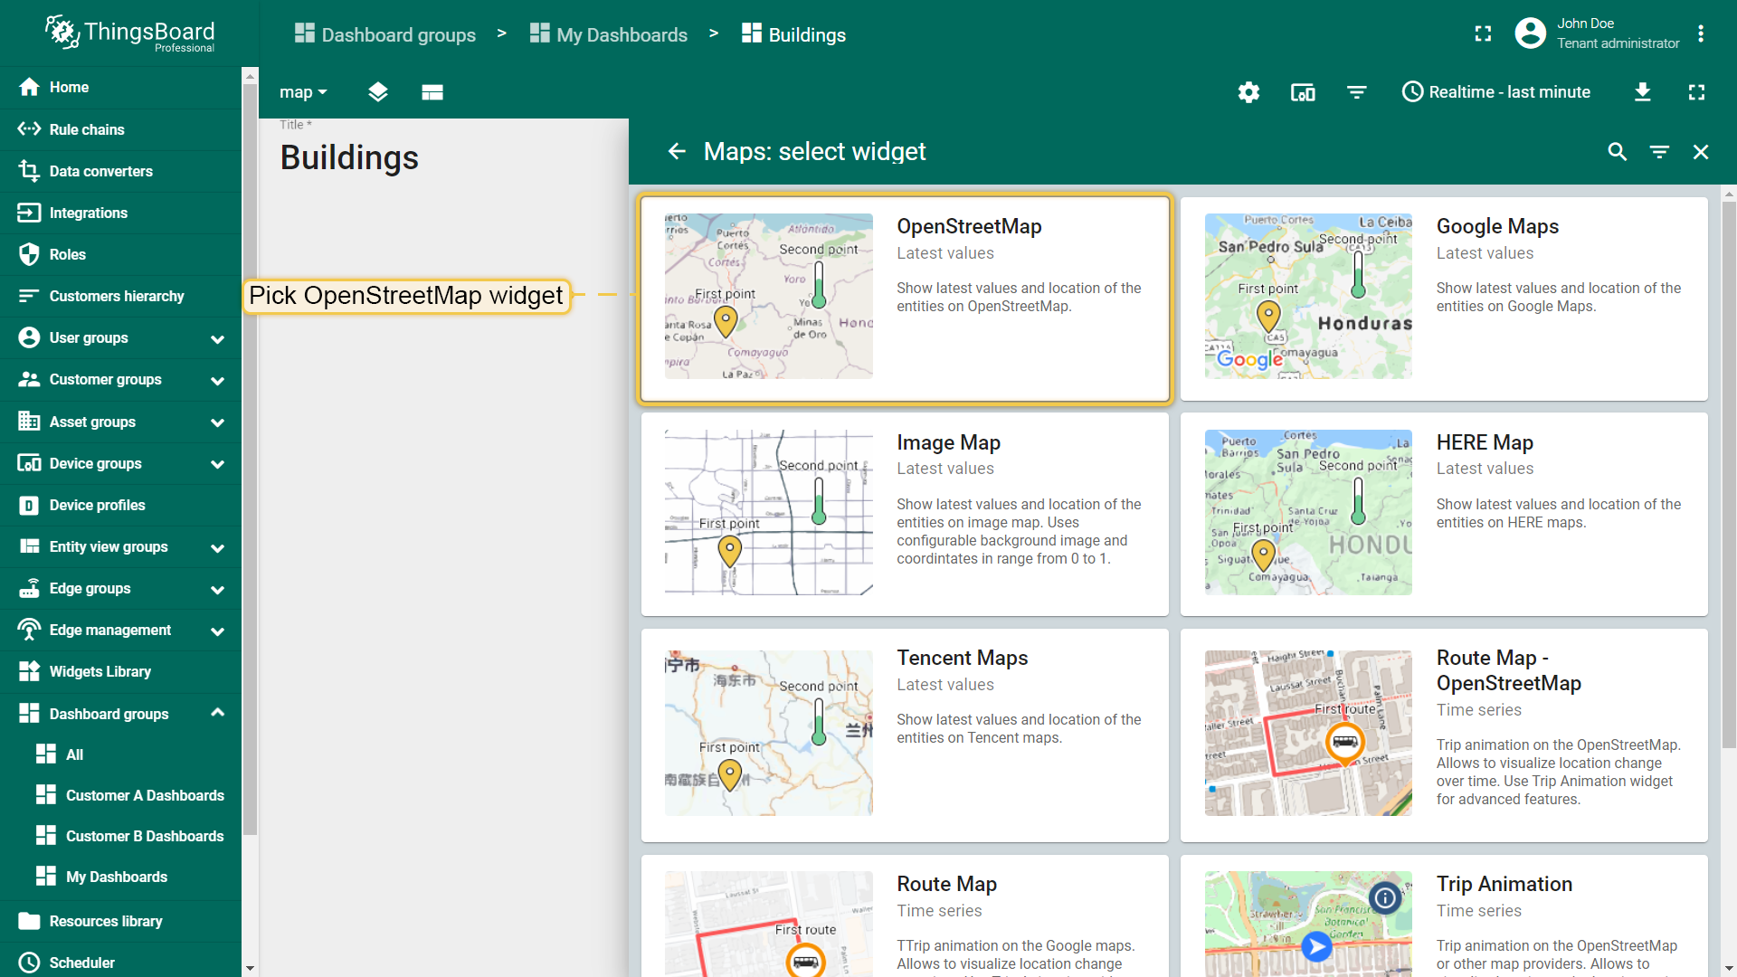Select the OpenStreetMap widget card
The image size is (1737, 977).
pyautogui.click(x=905, y=299)
